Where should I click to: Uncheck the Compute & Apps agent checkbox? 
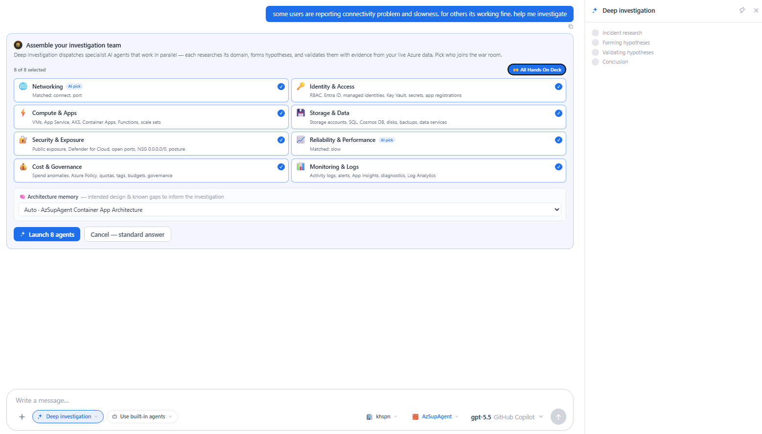coord(281,113)
